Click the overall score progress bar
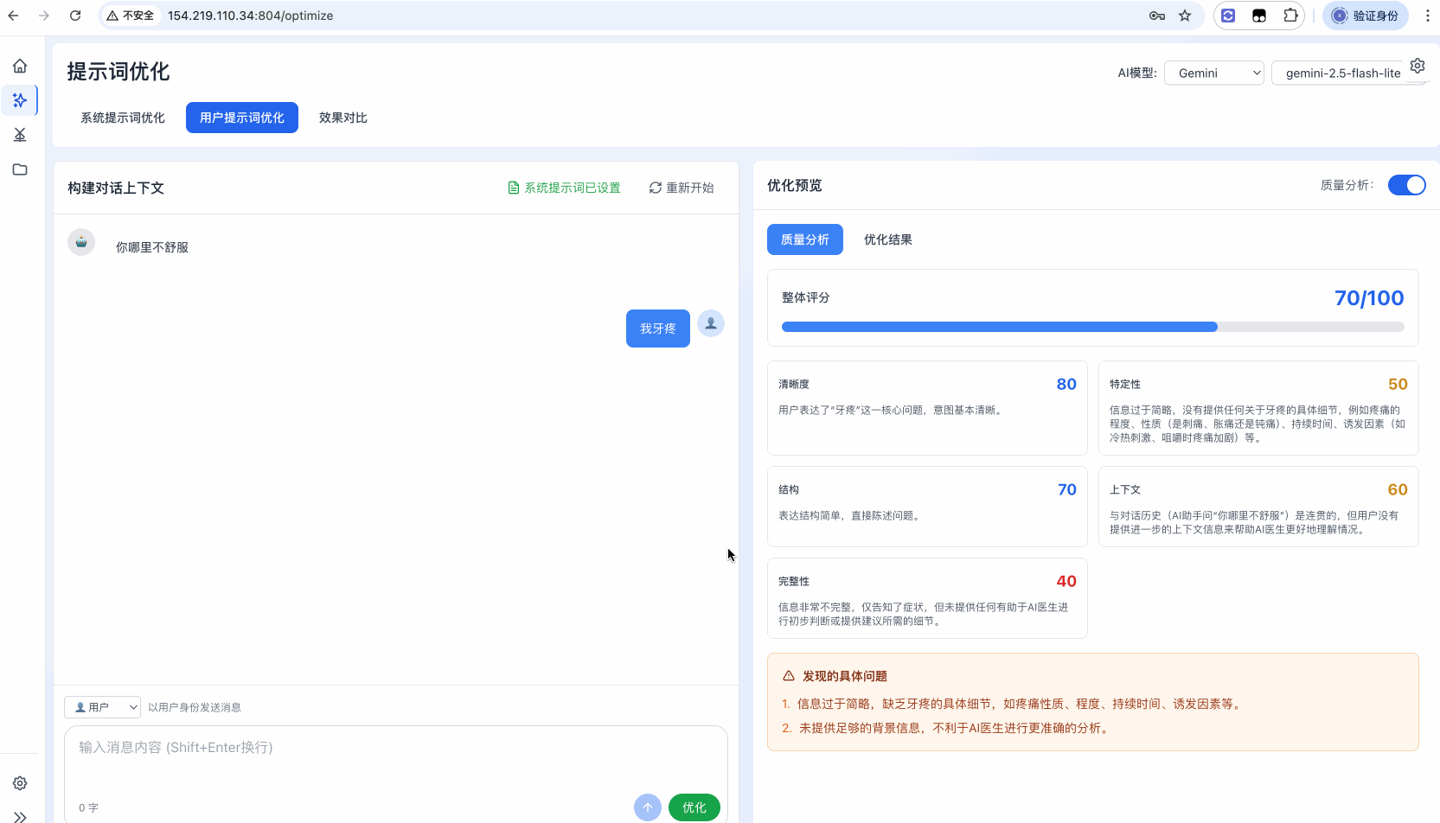Viewport: 1440px width, 823px height. [1093, 327]
